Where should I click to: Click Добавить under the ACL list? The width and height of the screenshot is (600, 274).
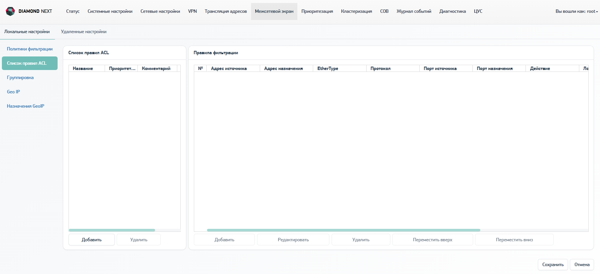coord(91,240)
